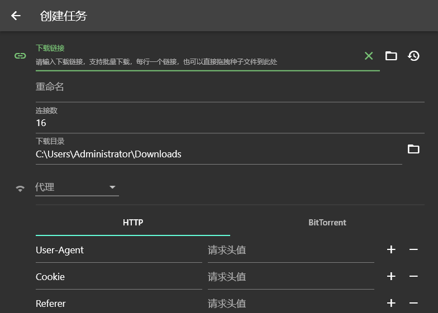This screenshot has height=313, width=438.
Task: Focus the 重命名 rename field
Action: point(229,88)
